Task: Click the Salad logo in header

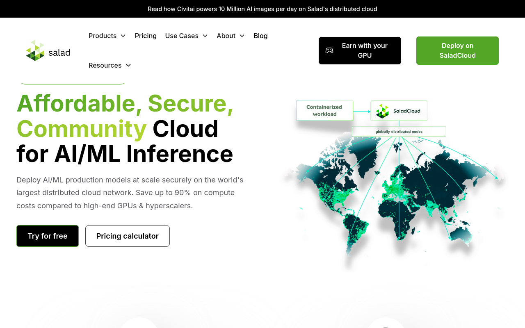Action: click(x=48, y=50)
